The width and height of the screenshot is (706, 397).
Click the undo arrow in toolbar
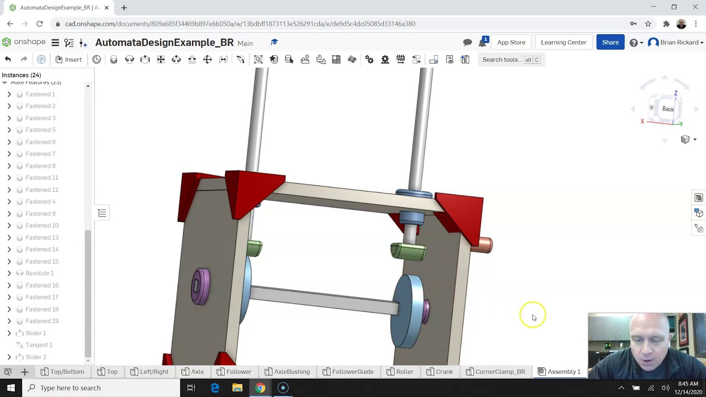(8, 60)
